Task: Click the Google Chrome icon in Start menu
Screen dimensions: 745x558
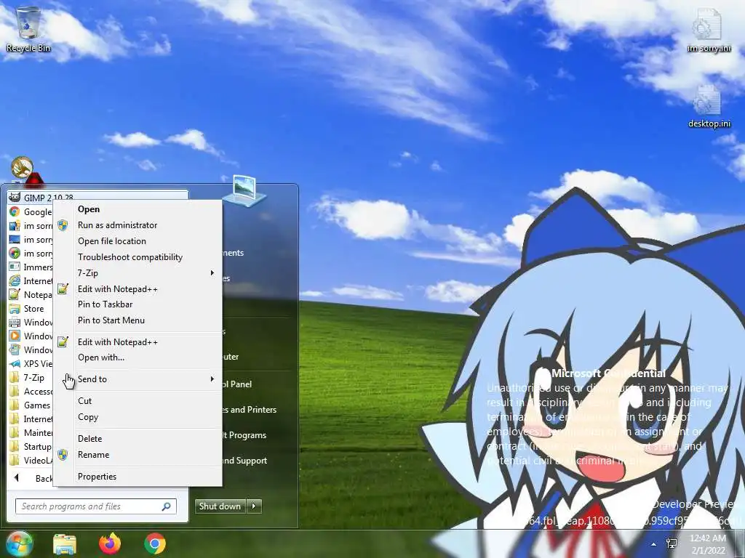Action: (x=15, y=211)
